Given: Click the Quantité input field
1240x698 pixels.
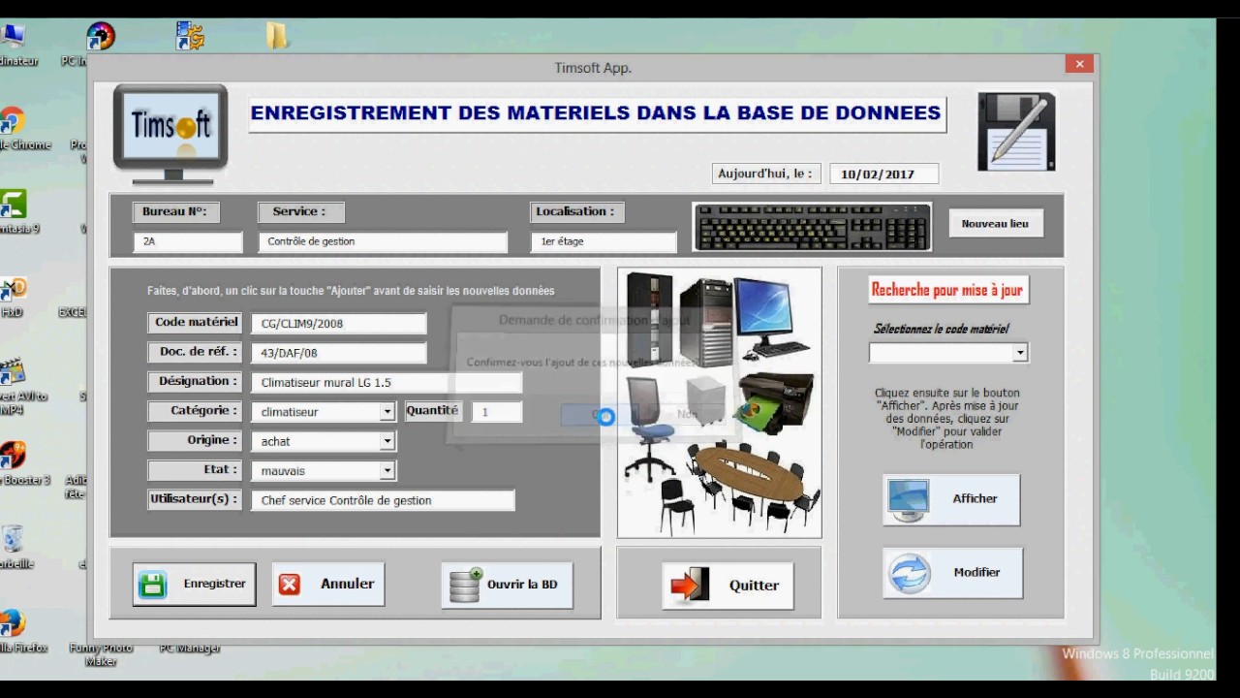Looking at the screenshot, I should (x=497, y=412).
